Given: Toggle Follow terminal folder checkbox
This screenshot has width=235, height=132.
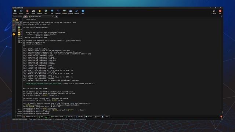Looking at the screenshot, I should [x=19, y=116].
